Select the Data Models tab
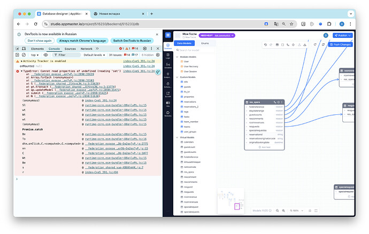The height and width of the screenshot is (234, 369). 184,43
